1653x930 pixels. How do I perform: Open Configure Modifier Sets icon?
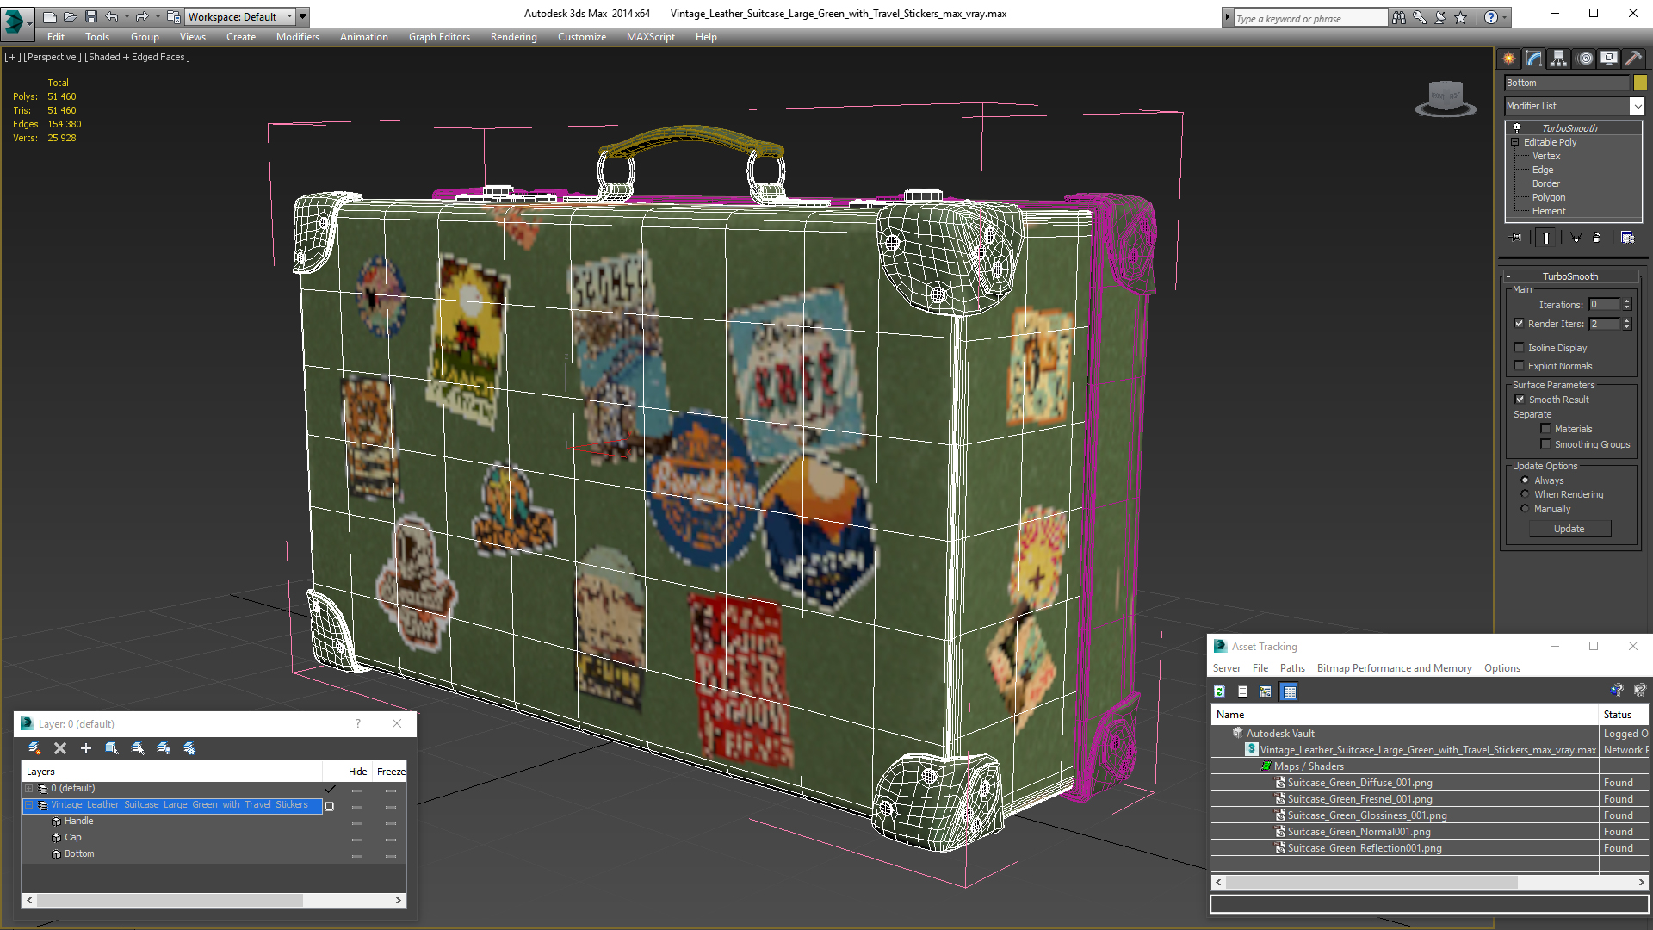[x=1627, y=238]
